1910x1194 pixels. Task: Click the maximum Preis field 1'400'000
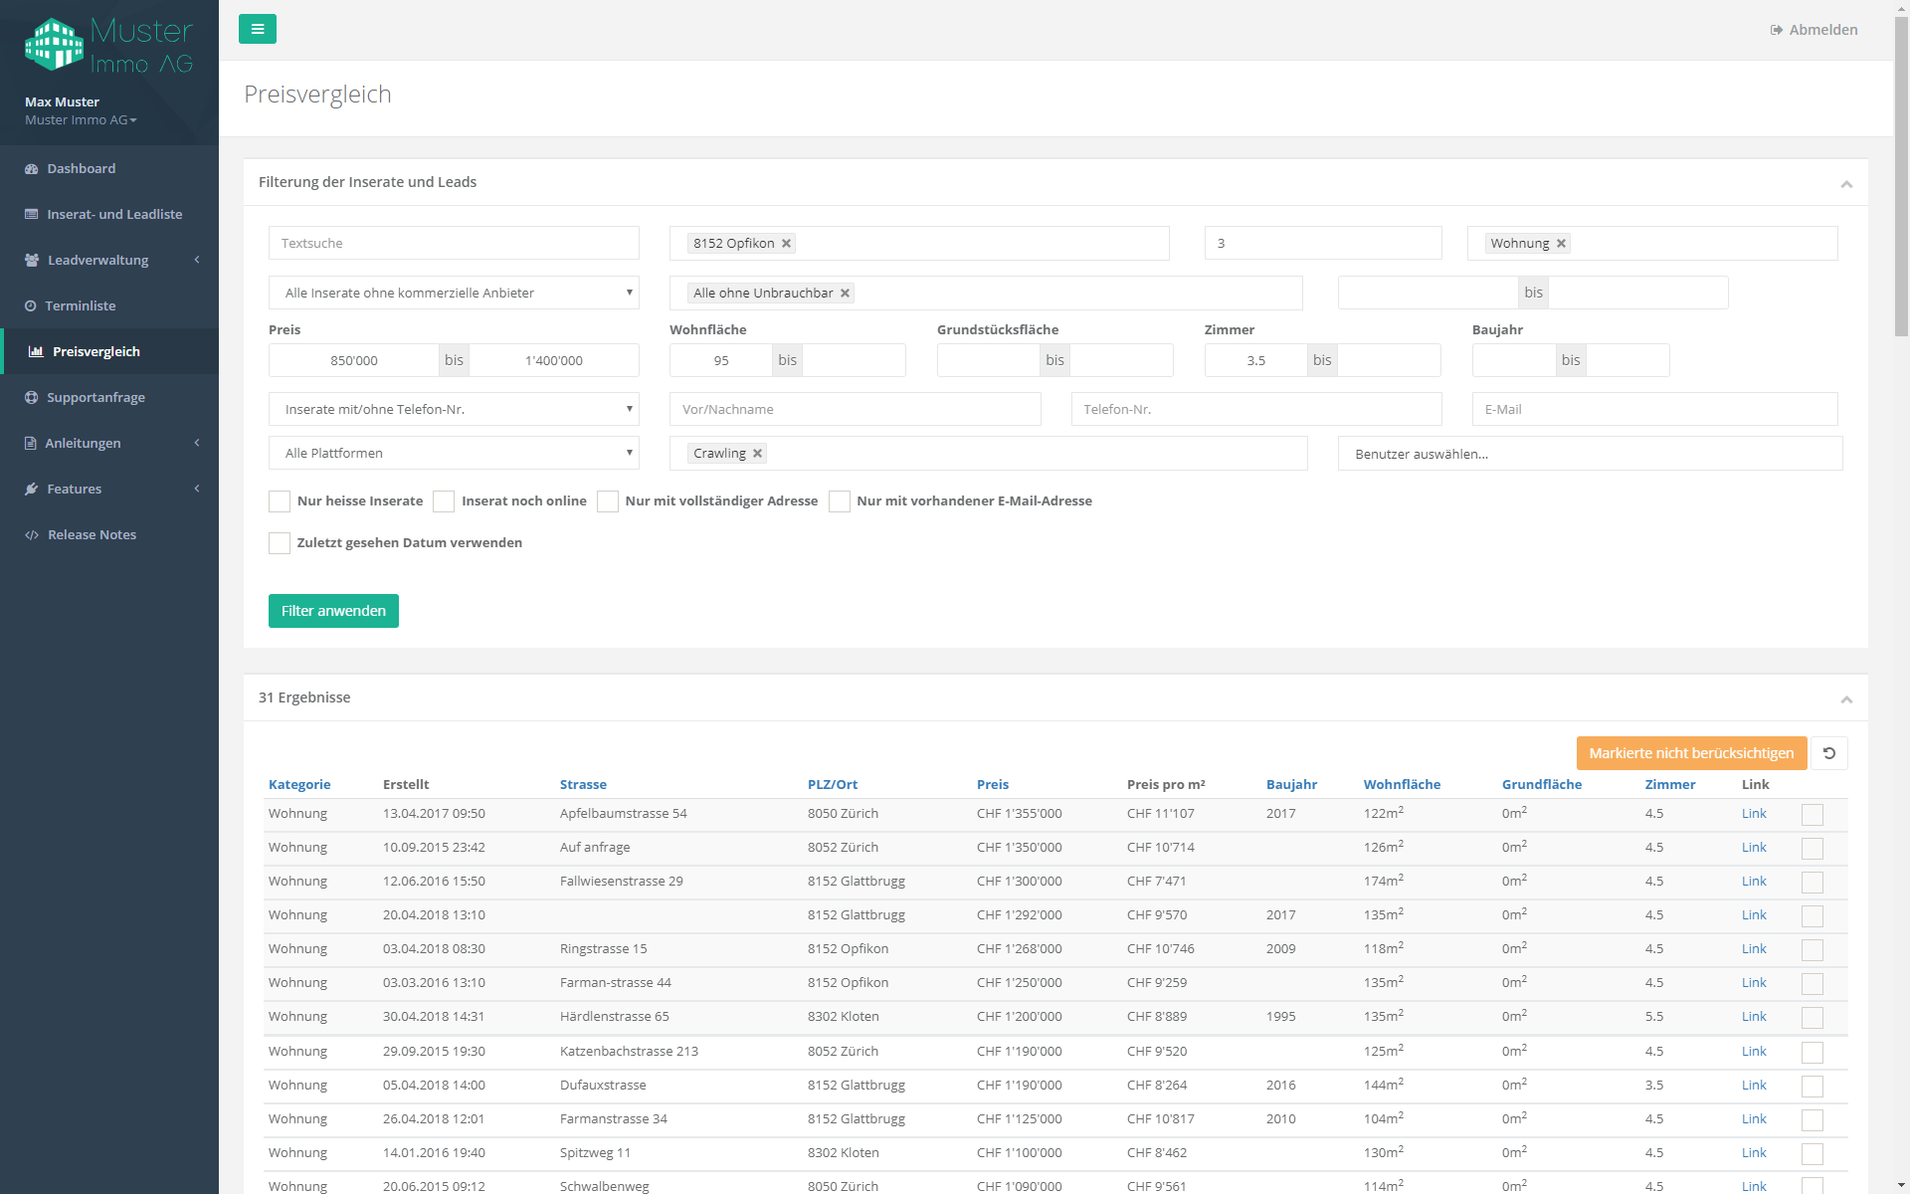tap(554, 361)
